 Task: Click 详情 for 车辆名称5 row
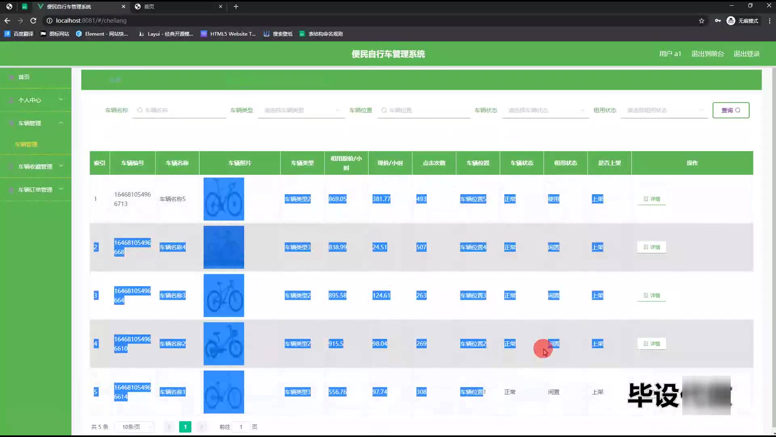click(652, 199)
